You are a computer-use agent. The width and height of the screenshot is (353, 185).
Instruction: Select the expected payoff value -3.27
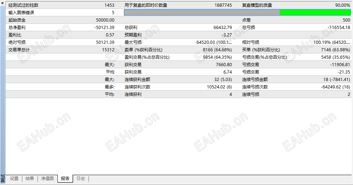227,35
